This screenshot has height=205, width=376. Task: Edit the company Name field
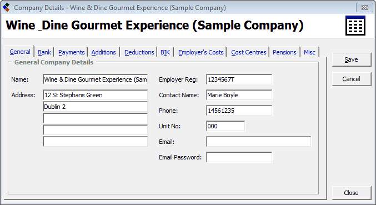[96, 79]
